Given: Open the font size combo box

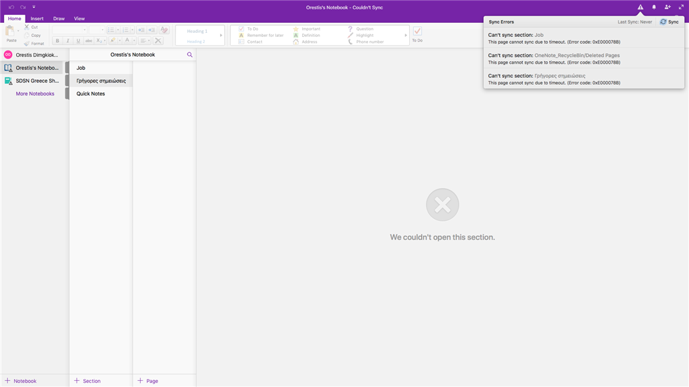Looking at the screenshot, I should coord(97,30).
